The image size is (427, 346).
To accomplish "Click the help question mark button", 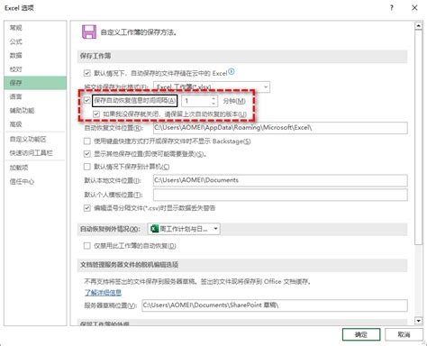I will tap(392, 8).
